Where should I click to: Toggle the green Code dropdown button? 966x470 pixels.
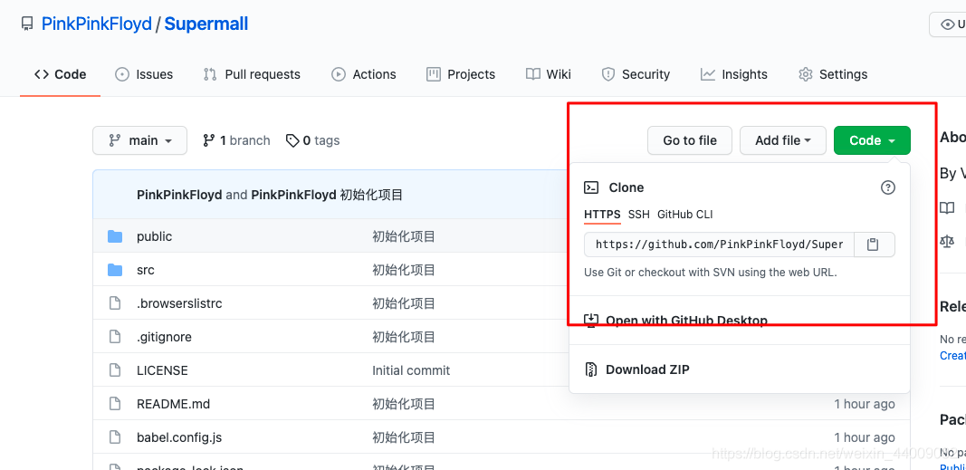[x=872, y=140]
